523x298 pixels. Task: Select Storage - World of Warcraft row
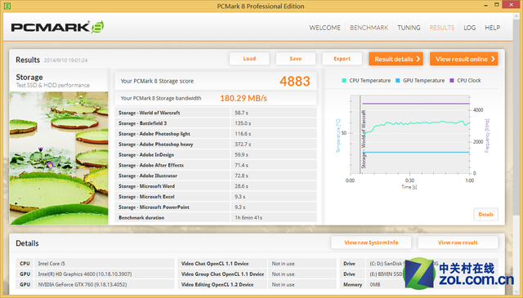tap(216, 113)
